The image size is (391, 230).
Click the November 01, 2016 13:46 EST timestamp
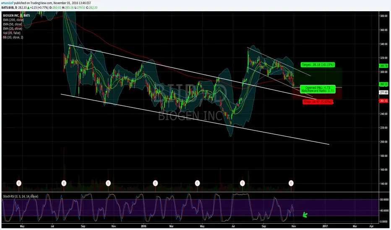pyautogui.click(x=72, y=3)
